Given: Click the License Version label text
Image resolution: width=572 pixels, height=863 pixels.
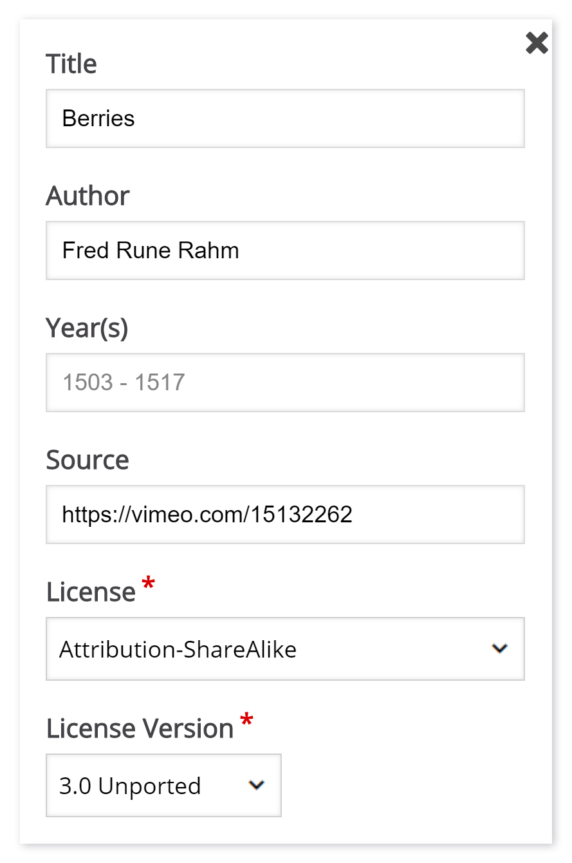Looking at the screenshot, I should coord(140,728).
